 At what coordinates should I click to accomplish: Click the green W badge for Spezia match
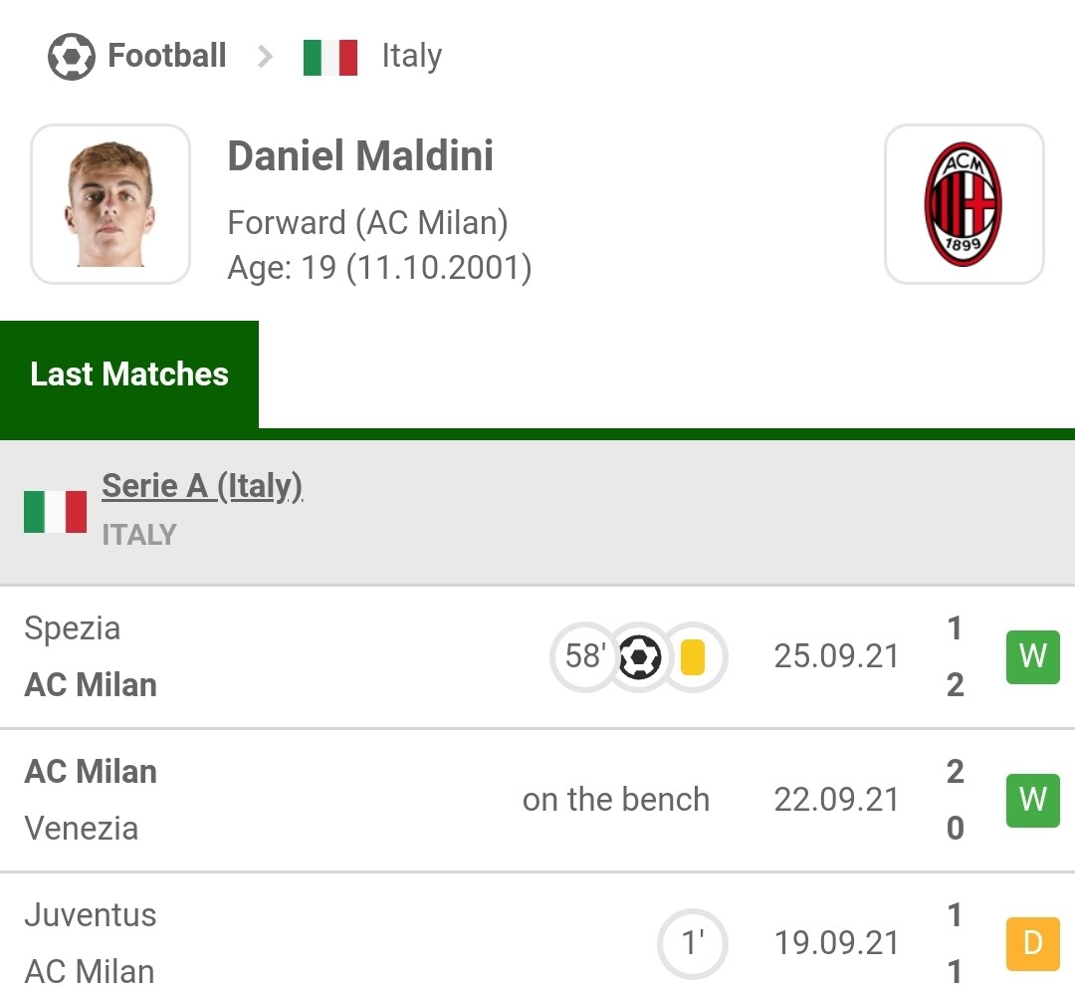coord(1032,657)
